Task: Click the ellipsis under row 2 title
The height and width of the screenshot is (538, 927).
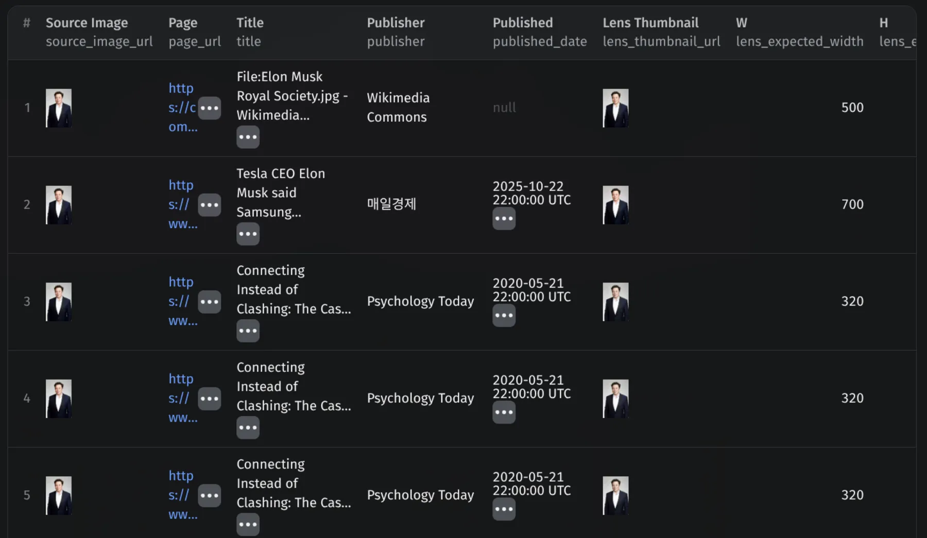Action: 248,234
